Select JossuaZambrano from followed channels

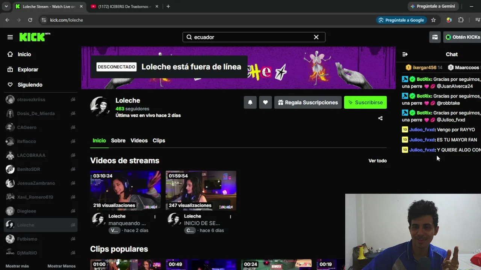point(41,183)
